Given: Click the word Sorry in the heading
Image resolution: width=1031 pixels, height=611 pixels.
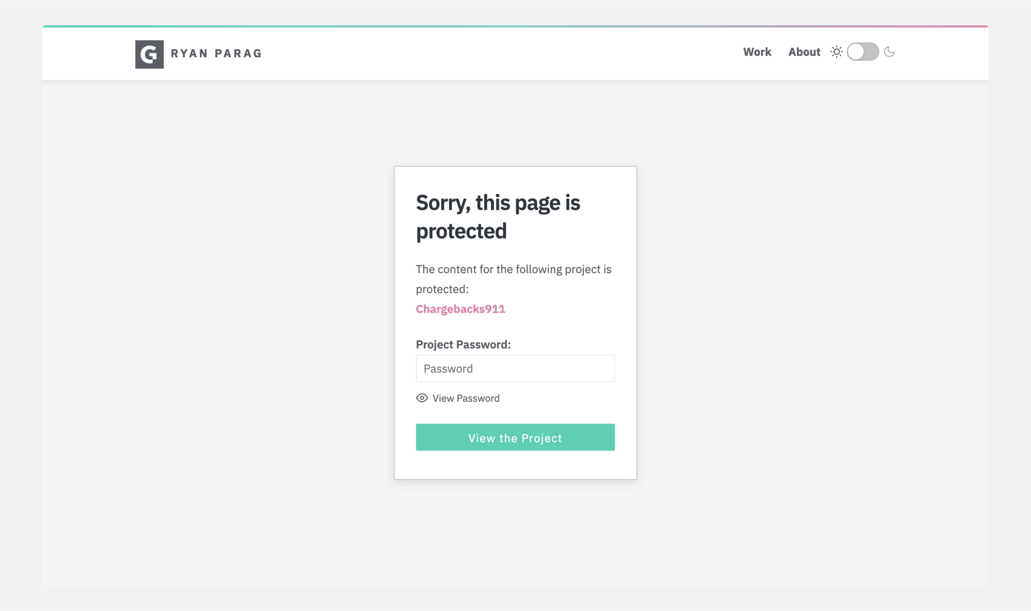Looking at the screenshot, I should coord(443,203).
